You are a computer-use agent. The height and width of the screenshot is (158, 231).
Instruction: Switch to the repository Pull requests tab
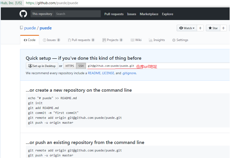[x=81, y=40]
